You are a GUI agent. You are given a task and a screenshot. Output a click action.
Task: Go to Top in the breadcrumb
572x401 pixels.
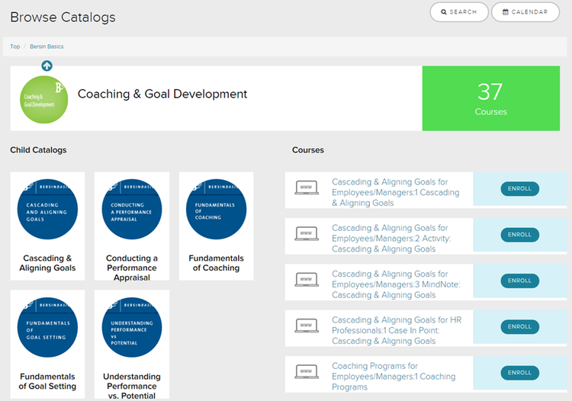(15, 47)
